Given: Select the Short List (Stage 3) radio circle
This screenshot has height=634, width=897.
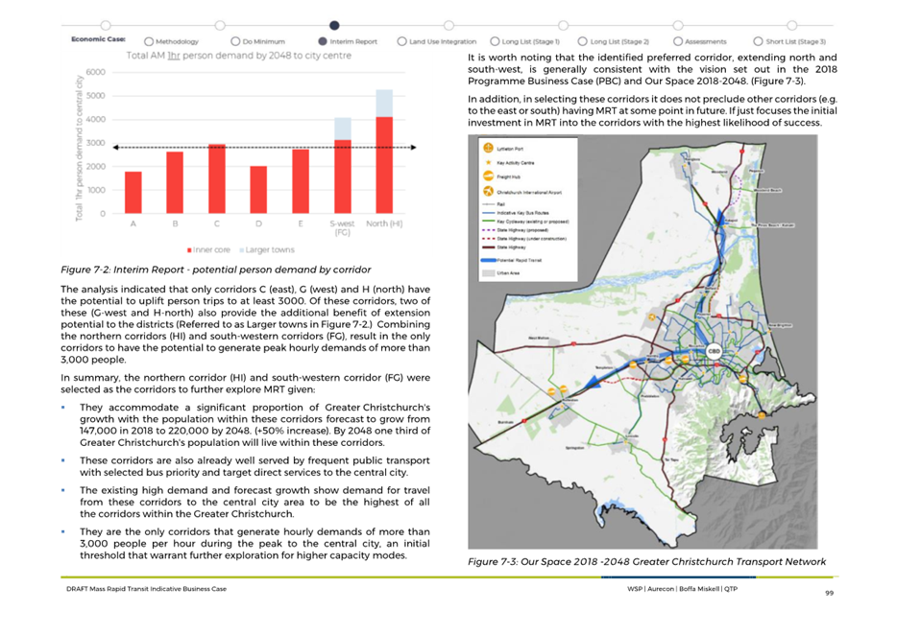Looking at the screenshot, I should [758, 41].
